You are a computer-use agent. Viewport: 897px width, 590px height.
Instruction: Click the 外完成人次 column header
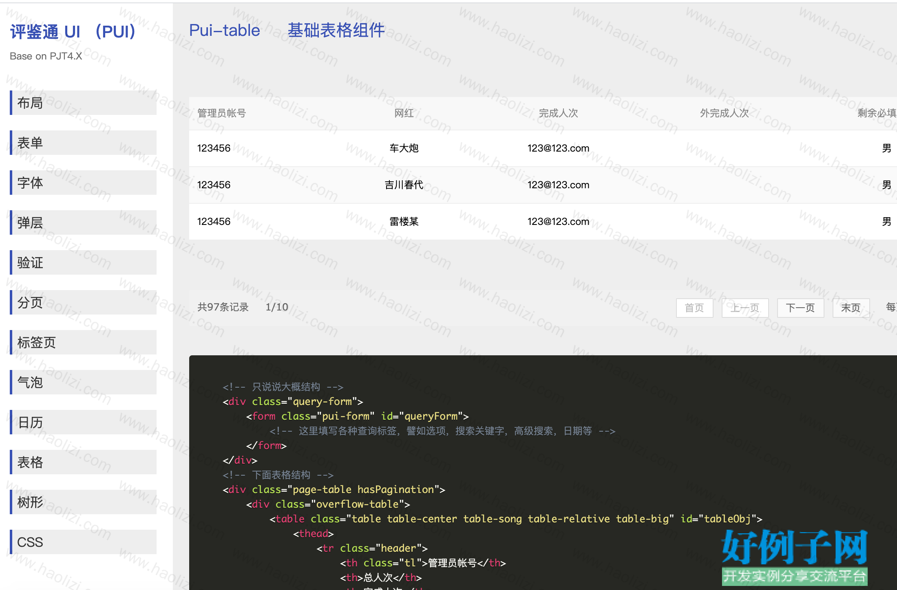[x=725, y=113]
